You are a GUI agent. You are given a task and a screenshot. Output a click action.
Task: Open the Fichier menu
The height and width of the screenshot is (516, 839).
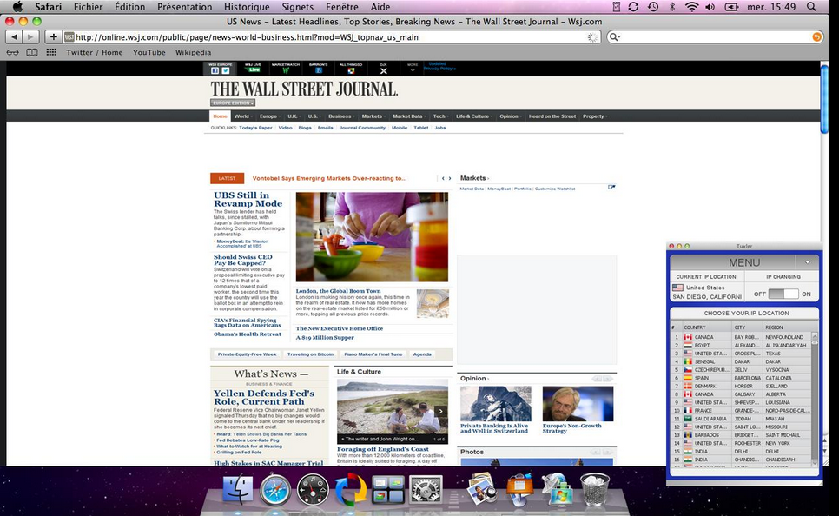coord(89,7)
